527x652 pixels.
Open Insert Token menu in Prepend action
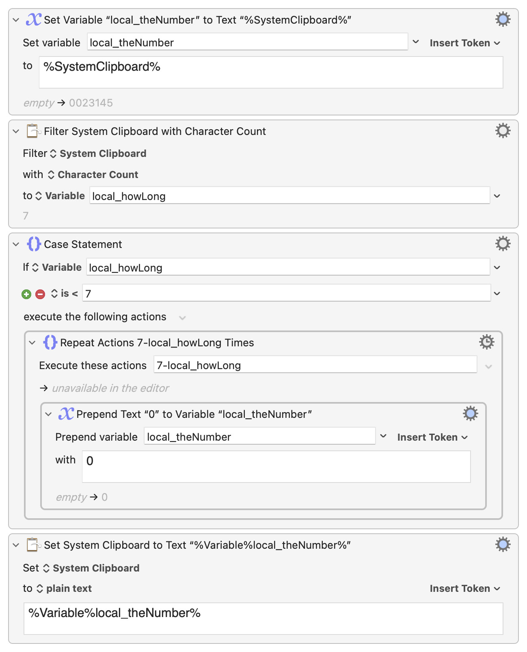[432, 437]
